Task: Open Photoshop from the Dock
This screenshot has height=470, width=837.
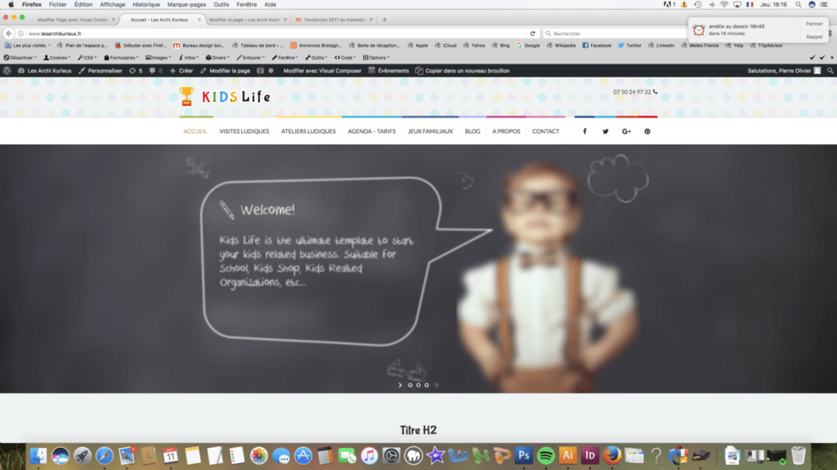Action: 523,455
